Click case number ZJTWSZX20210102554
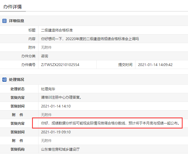The image size is (188, 156). (60, 65)
